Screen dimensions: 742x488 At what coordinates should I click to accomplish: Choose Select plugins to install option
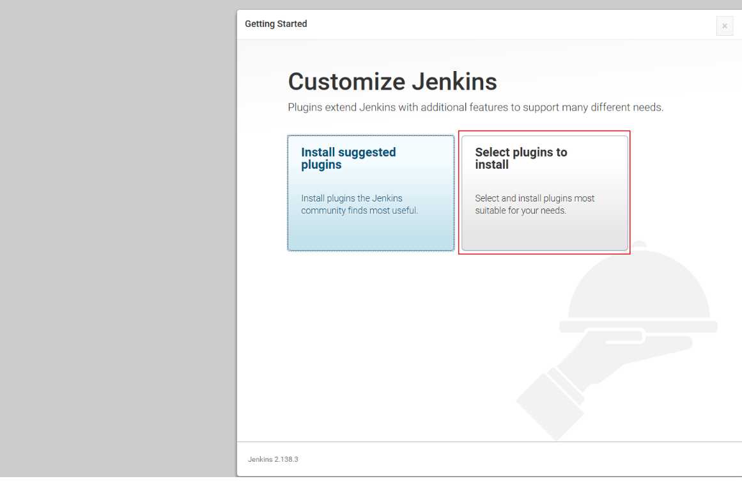coord(545,193)
